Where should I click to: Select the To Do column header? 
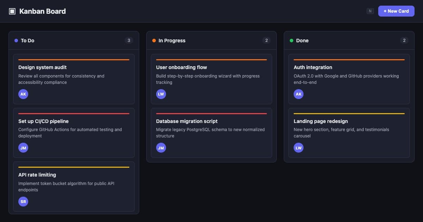[74, 41]
